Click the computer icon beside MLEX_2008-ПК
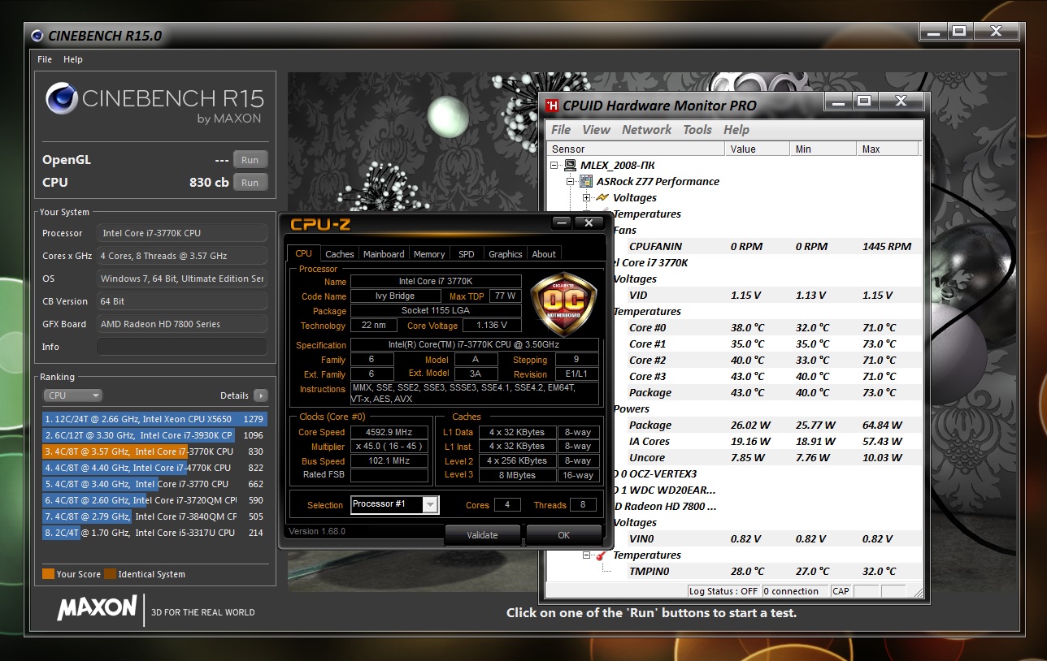This screenshot has height=661, width=1047. [x=571, y=165]
